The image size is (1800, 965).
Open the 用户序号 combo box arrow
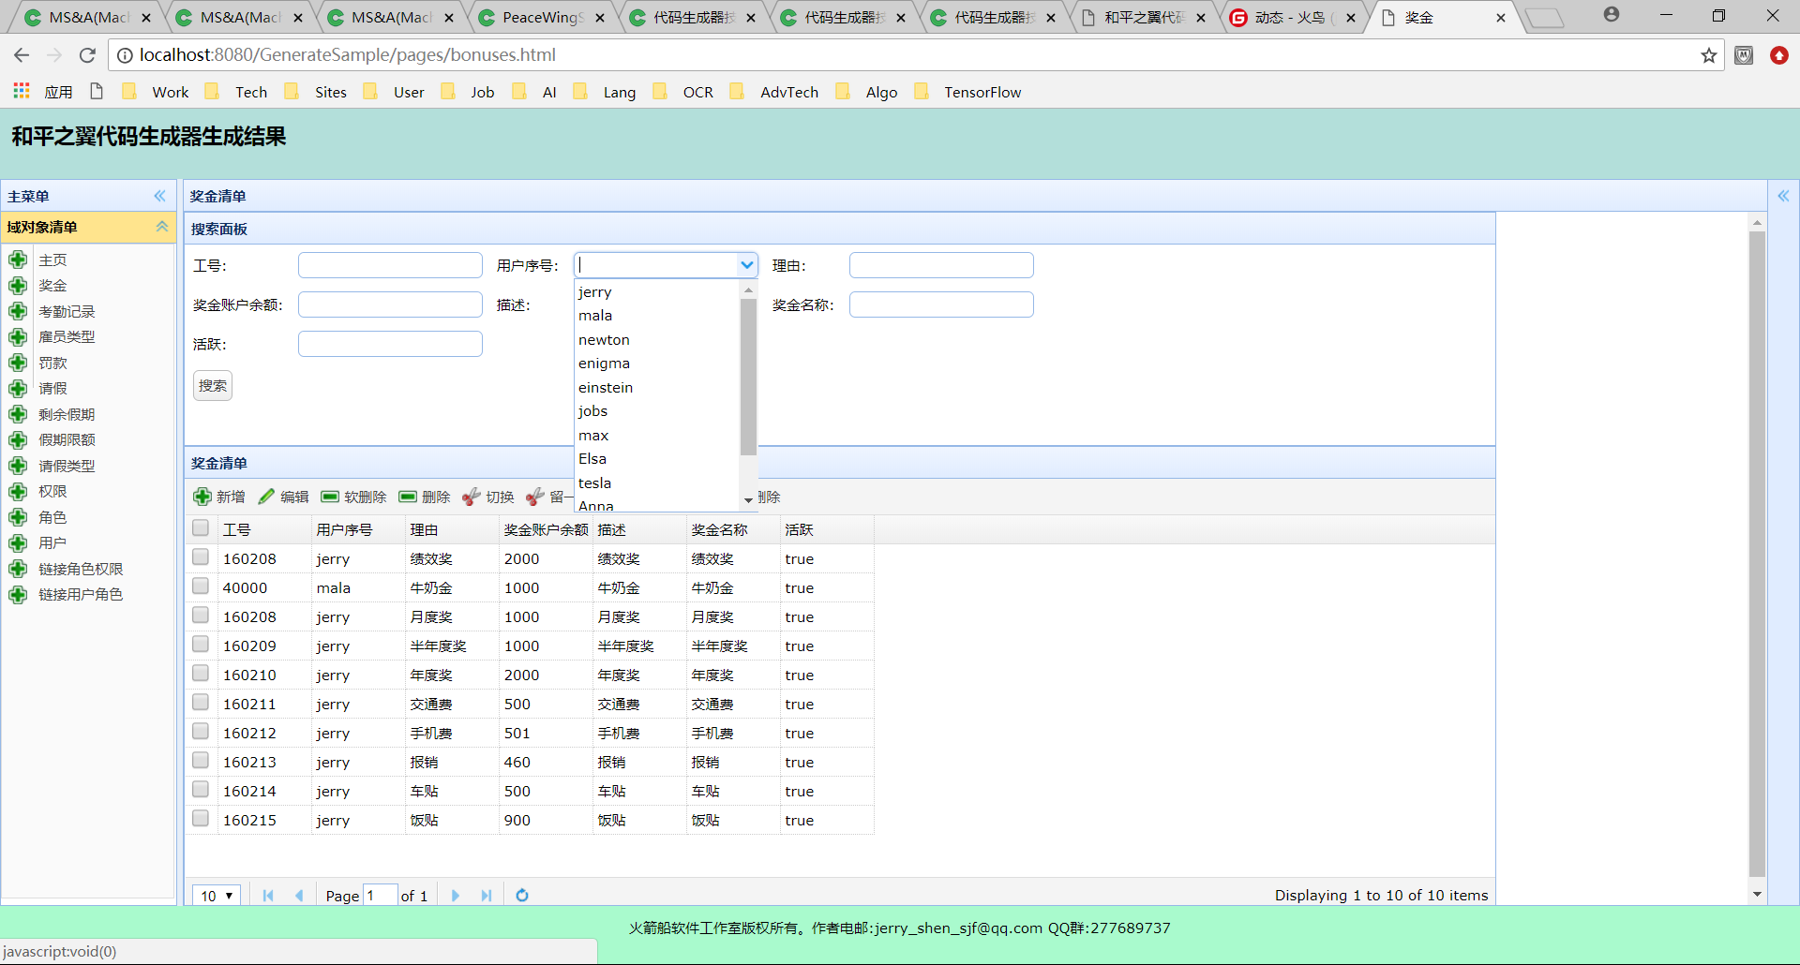coord(747,265)
